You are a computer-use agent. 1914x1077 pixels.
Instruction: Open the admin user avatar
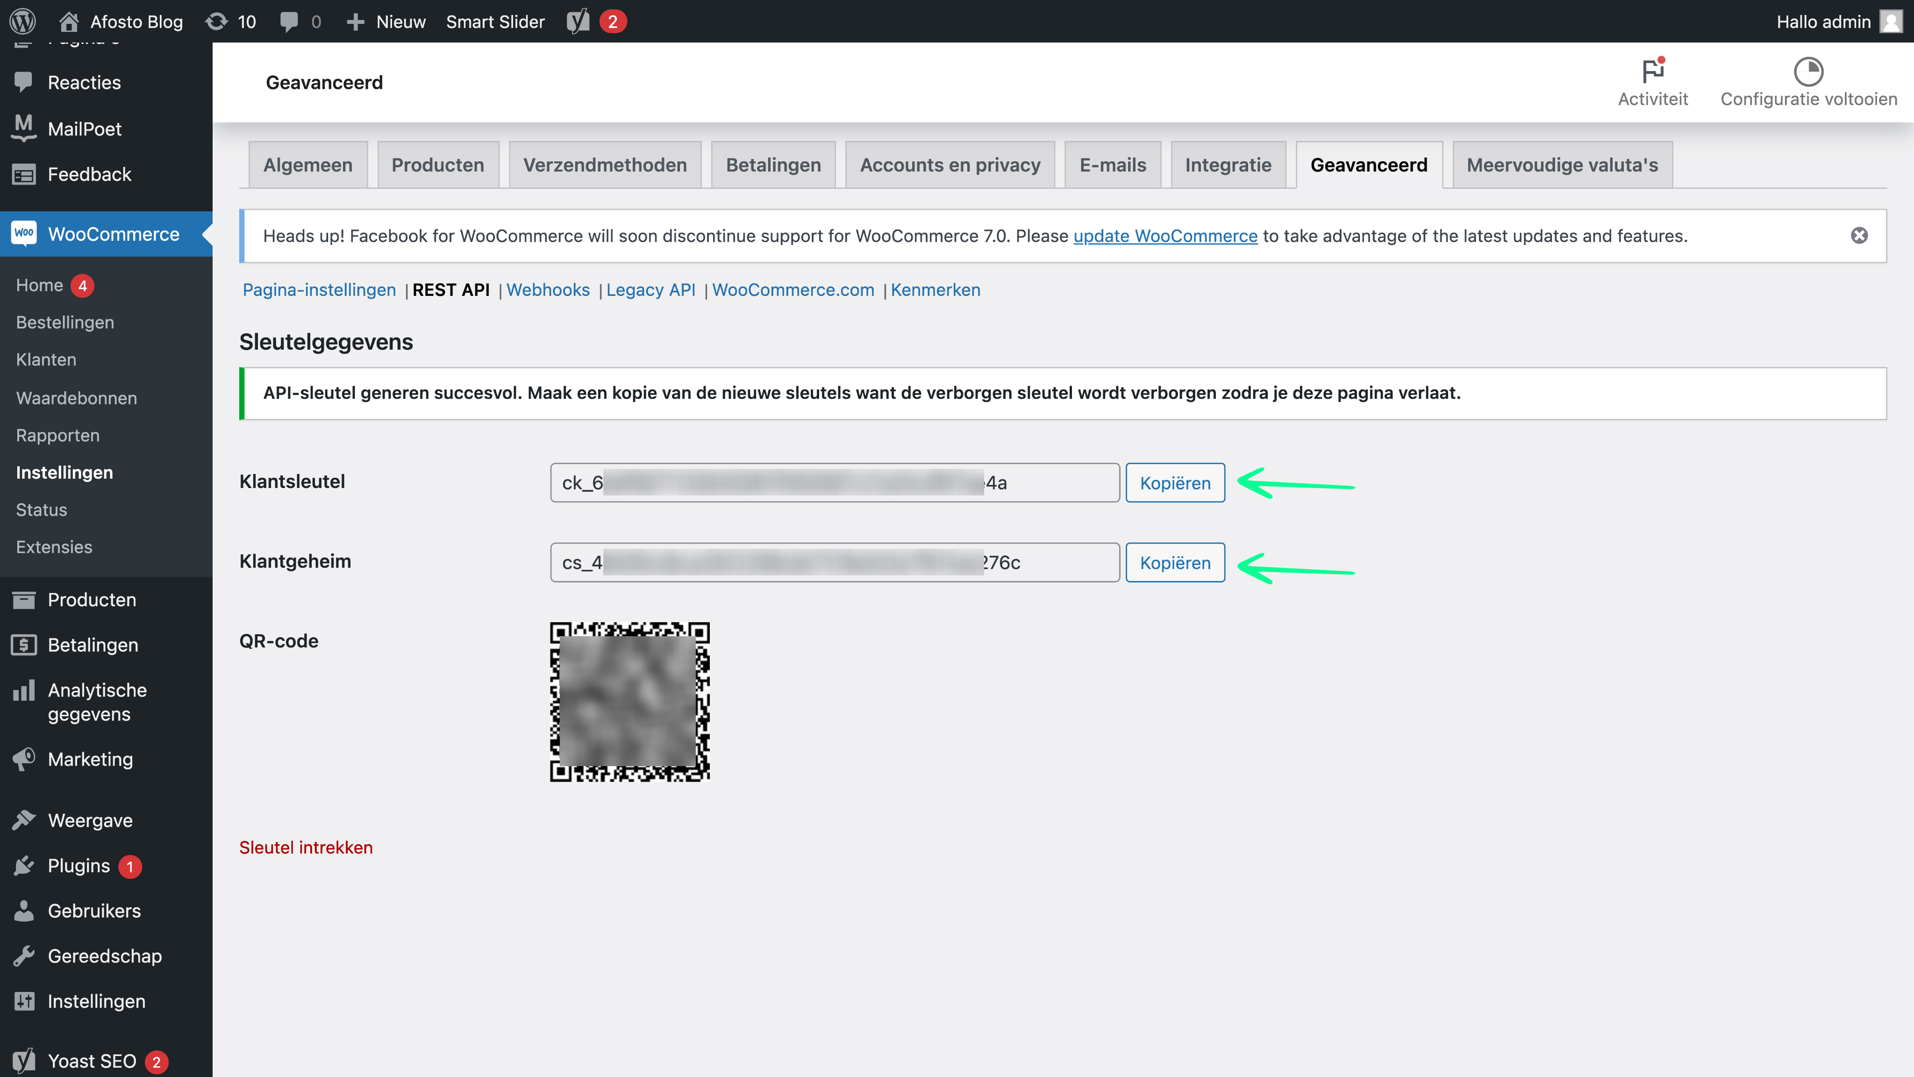click(1891, 22)
